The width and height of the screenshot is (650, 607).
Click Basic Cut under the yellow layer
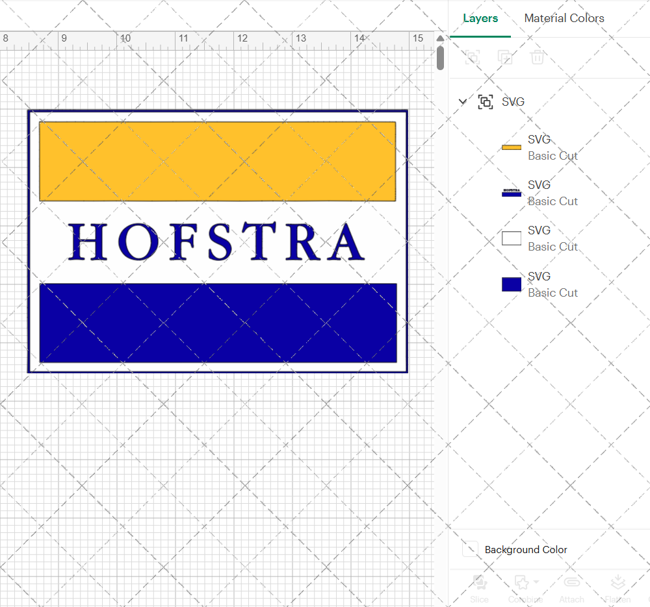(x=552, y=156)
